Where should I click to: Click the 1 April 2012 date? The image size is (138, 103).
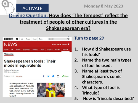pos(10,76)
